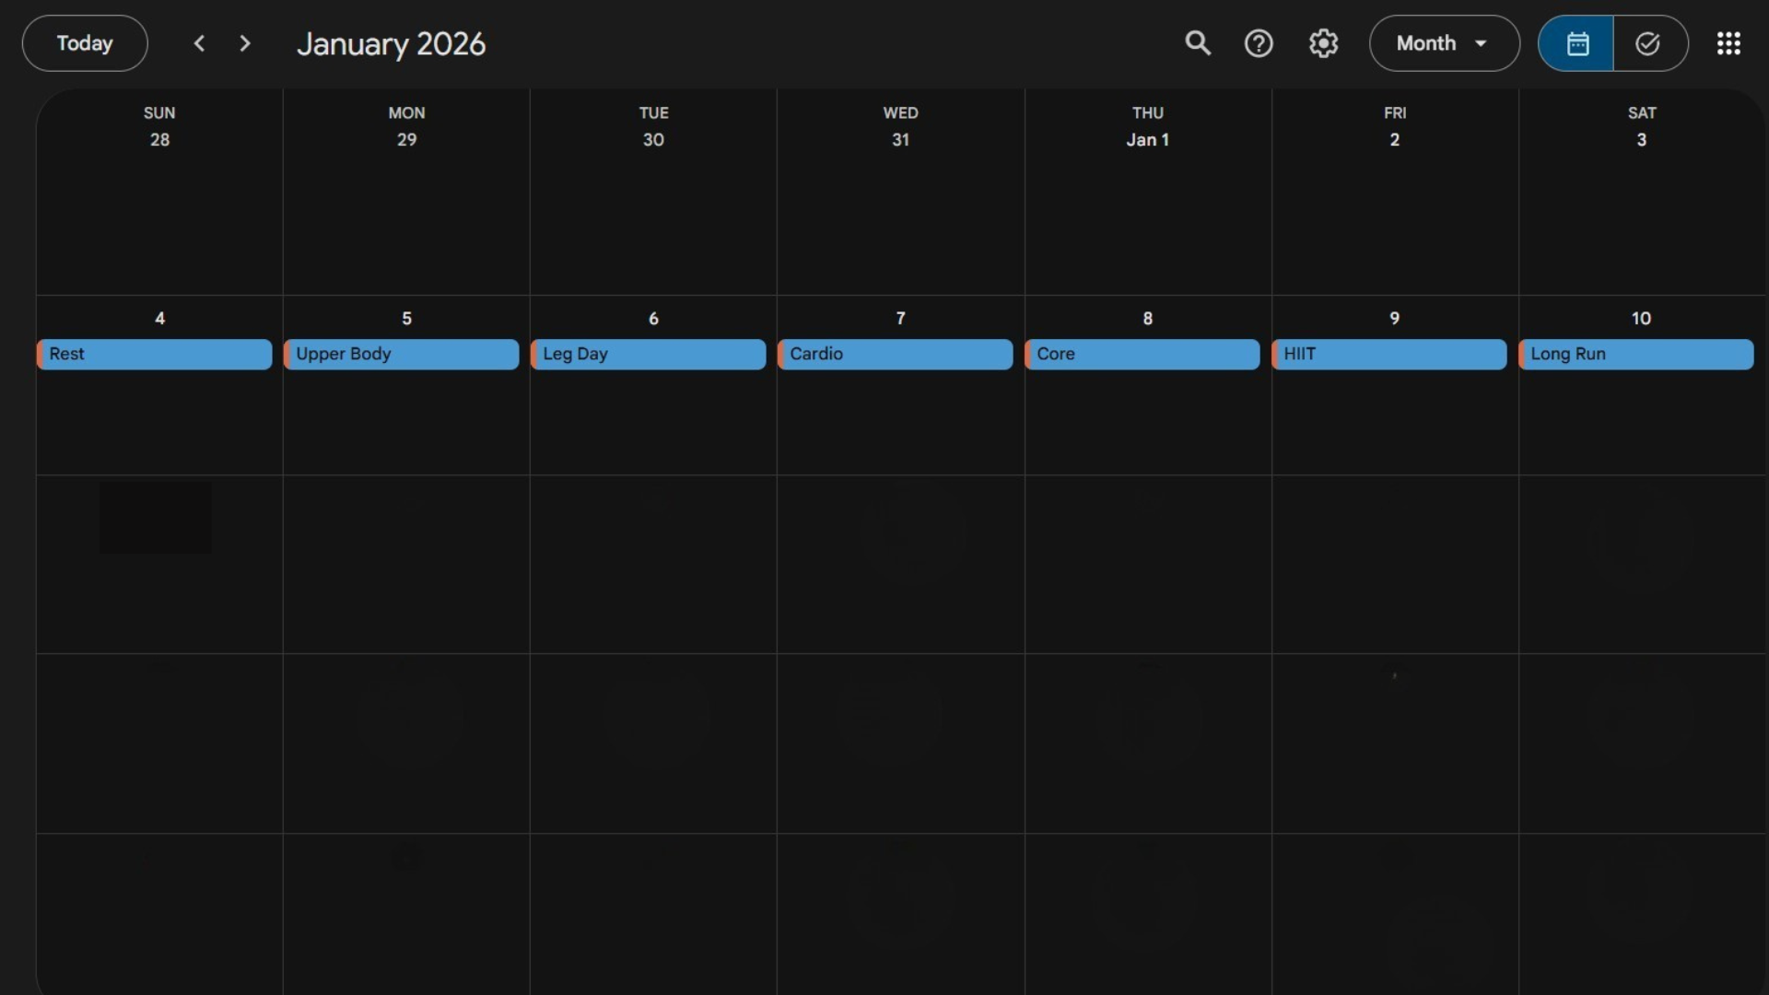Go to previous month arrow

[x=199, y=43]
